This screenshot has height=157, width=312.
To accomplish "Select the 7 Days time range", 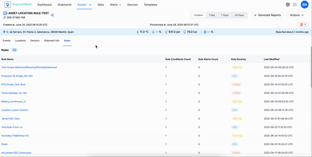I will (225, 15).
